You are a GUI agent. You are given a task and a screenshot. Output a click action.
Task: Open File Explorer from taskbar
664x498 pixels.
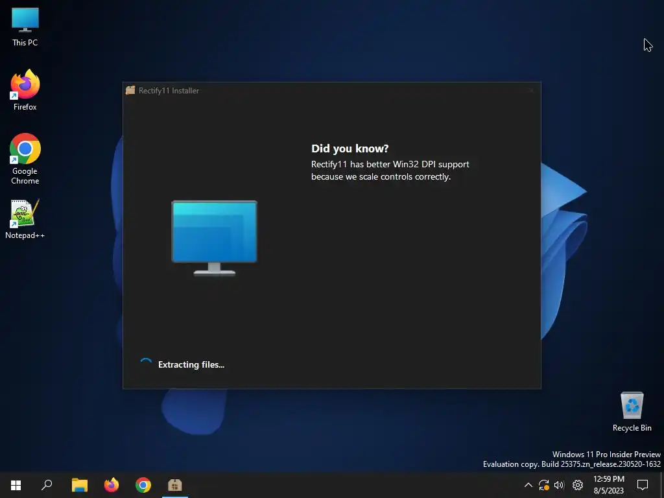(x=79, y=485)
